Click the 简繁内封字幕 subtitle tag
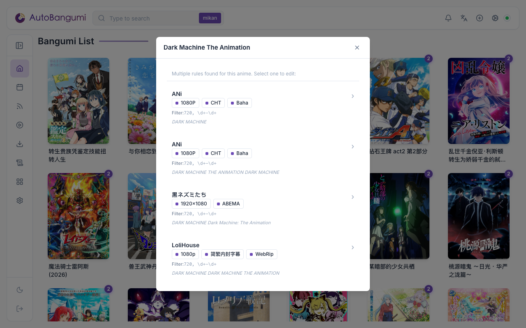526x328 pixels. [x=222, y=254]
